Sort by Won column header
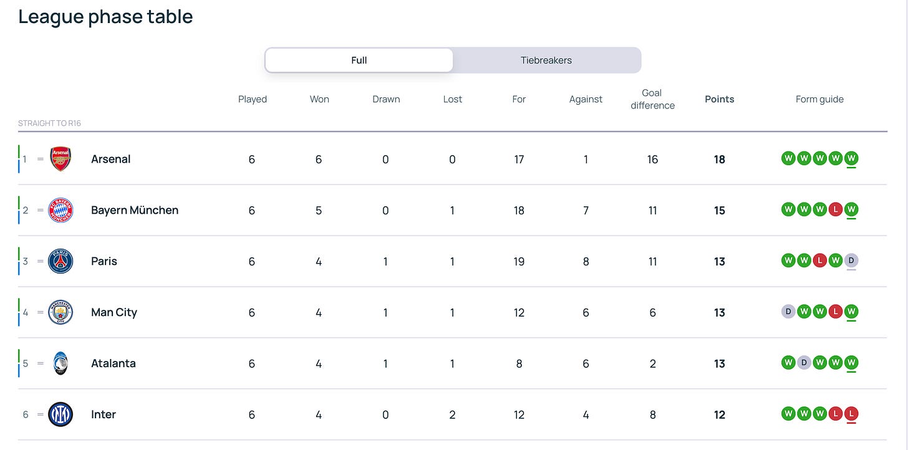Image resolution: width=908 pixels, height=450 pixels. [x=319, y=99]
